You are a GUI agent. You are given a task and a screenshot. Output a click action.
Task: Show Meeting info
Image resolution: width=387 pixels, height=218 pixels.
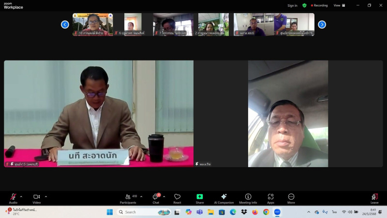[248, 199]
